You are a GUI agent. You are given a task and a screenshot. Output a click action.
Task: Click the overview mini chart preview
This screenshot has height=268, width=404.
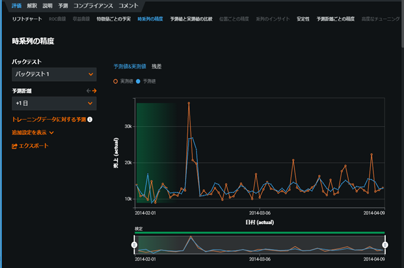[x=260, y=245]
